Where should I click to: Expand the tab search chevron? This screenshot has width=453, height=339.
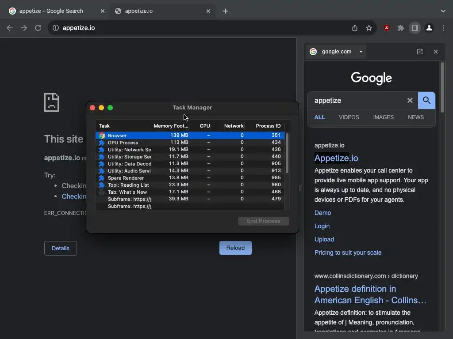pos(443,11)
